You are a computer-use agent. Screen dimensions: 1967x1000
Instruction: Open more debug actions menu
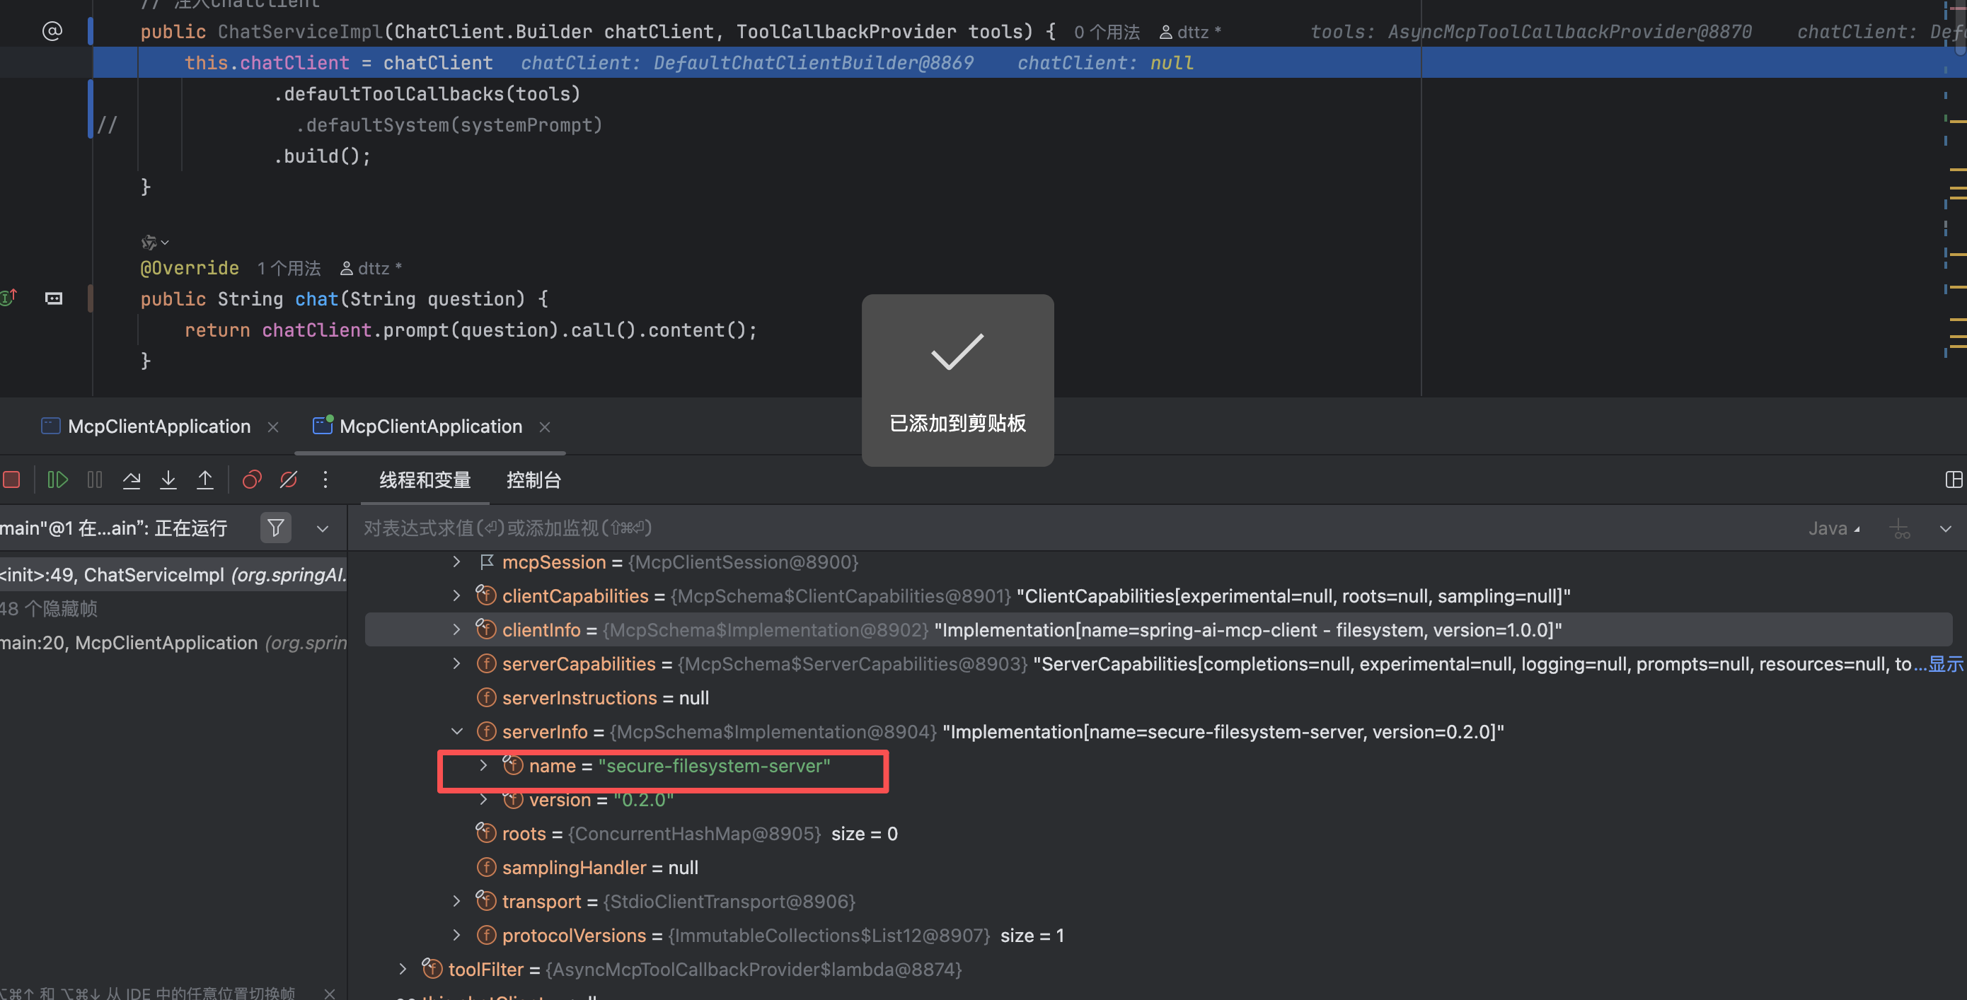tap(325, 479)
